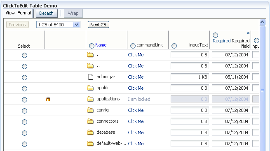This screenshot has width=270, height=151.
Task: Select the radio button in the inputText header
Action: coord(174,46)
